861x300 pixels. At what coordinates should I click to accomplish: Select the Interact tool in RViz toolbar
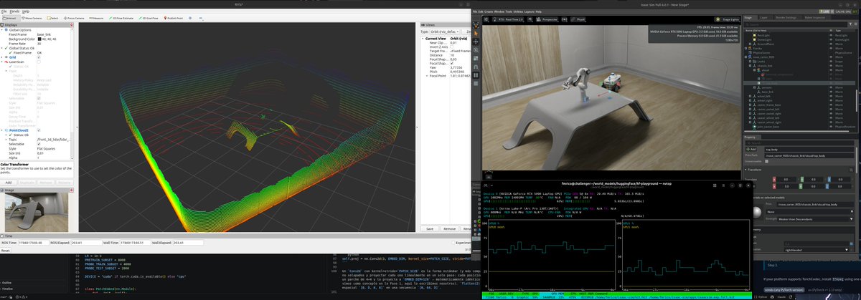pyautogui.click(x=9, y=18)
